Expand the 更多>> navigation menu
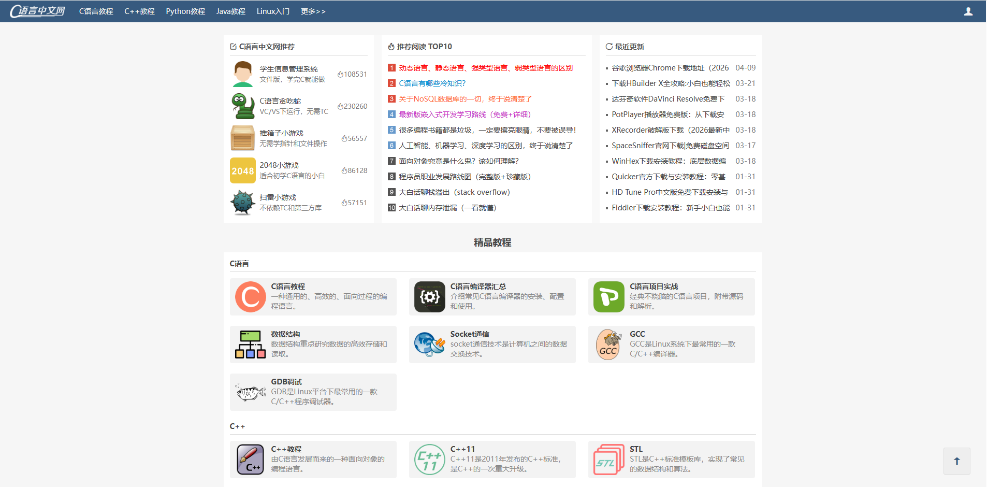This screenshot has width=987, height=487. coord(313,11)
